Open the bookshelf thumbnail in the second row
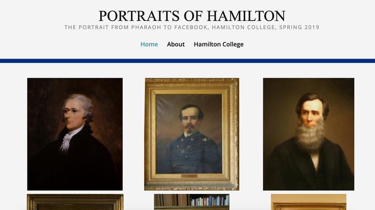This screenshot has height=210, width=375. [x=192, y=202]
